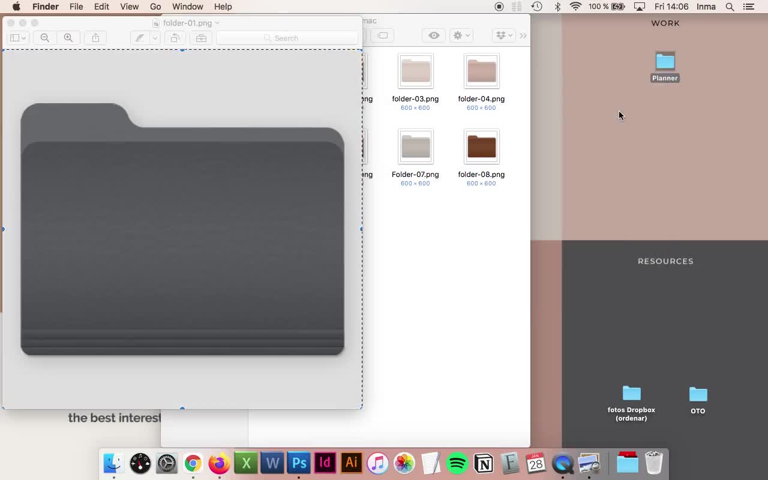Click the screen recording stop icon in menu bar
The width and height of the screenshot is (768, 480).
tap(499, 7)
